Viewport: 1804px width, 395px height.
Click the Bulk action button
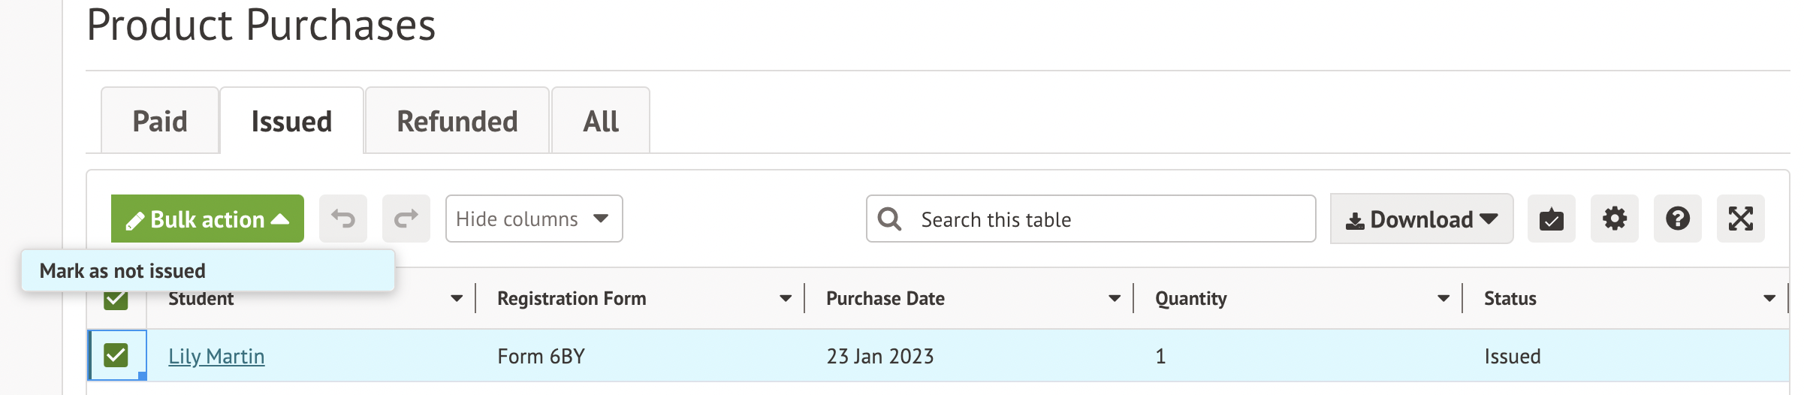207,219
